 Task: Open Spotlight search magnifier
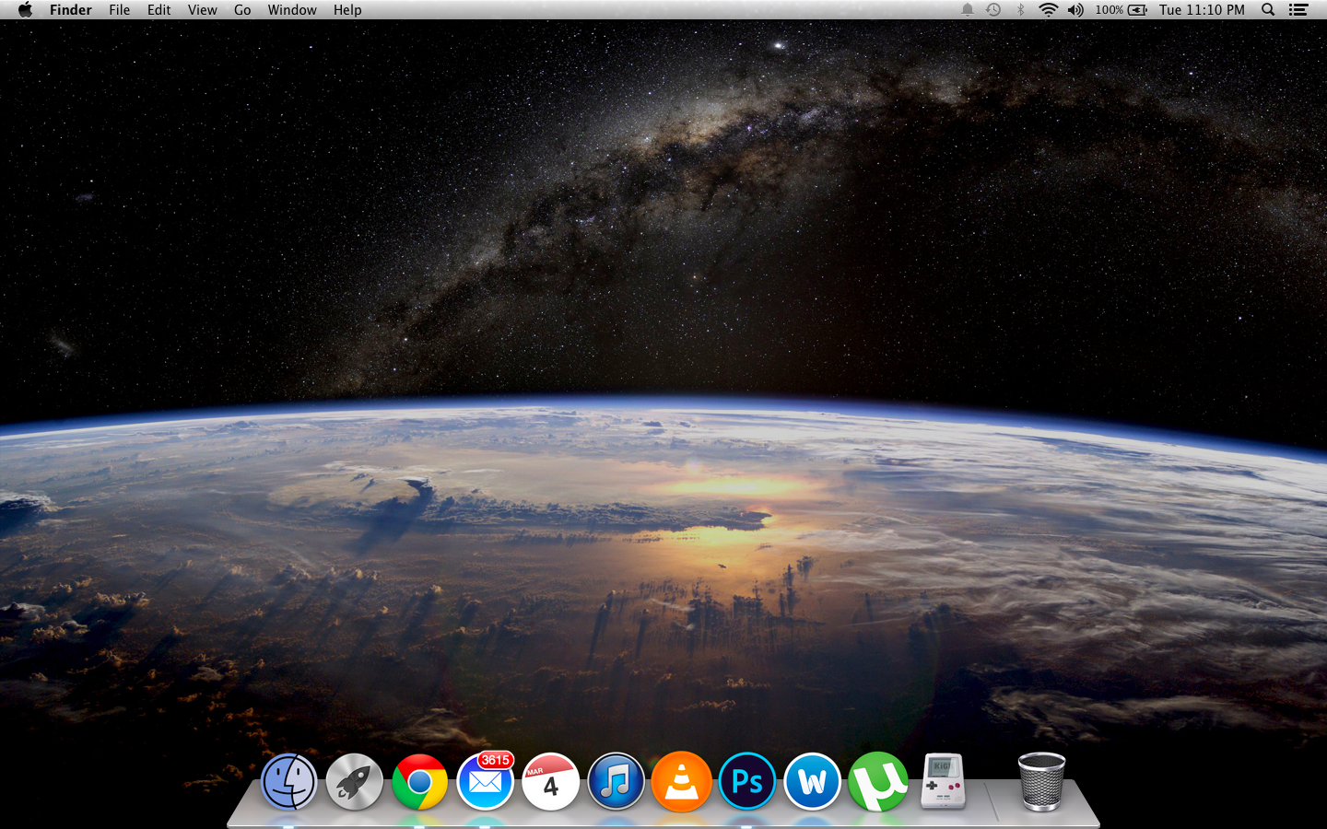pos(1269,10)
